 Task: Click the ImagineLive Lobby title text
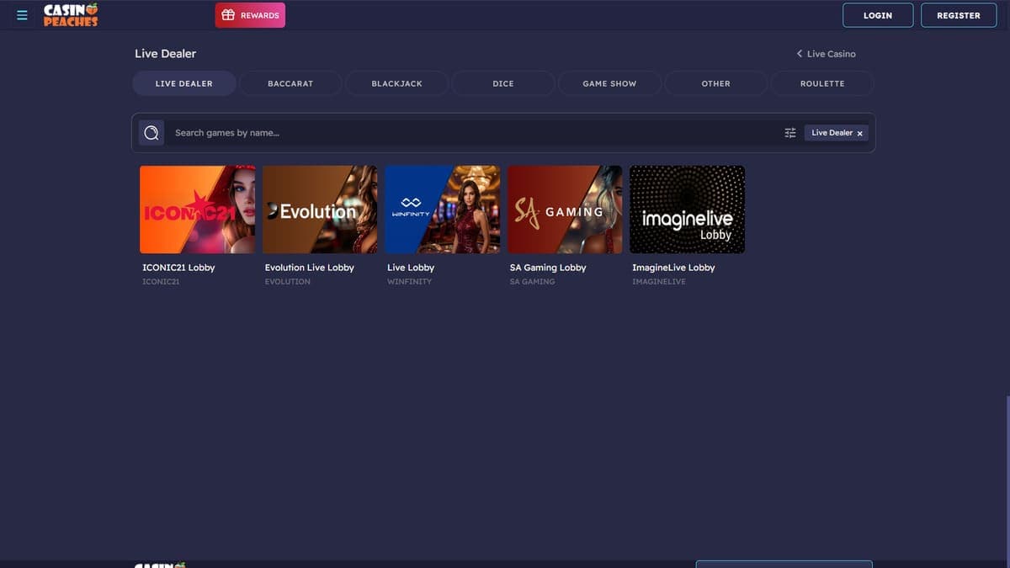[x=673, y=268]
